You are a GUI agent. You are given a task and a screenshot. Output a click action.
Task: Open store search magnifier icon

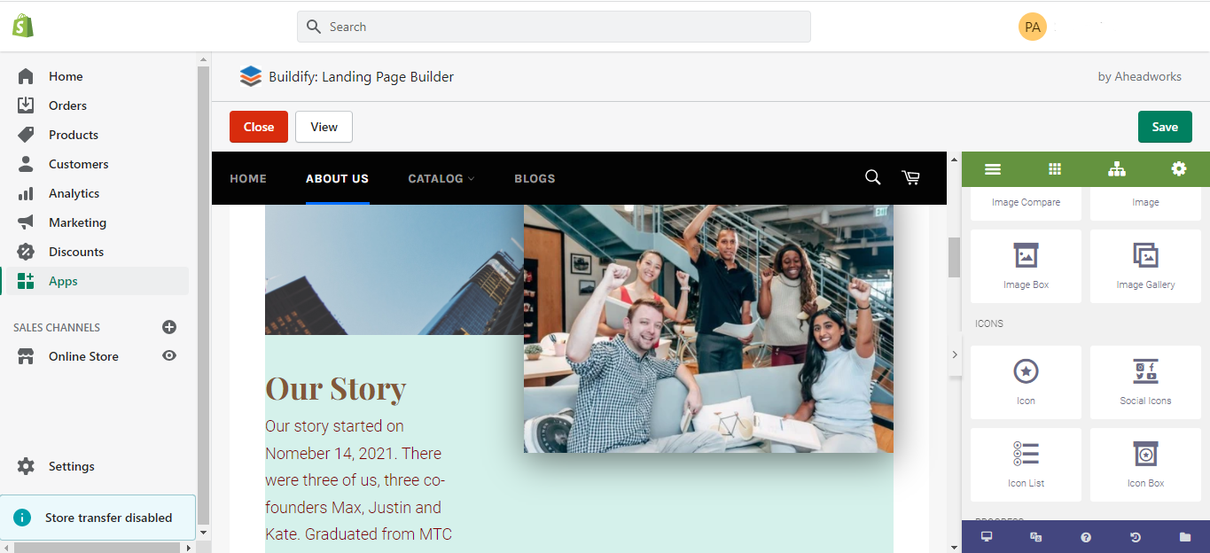(x=872, y=177)
